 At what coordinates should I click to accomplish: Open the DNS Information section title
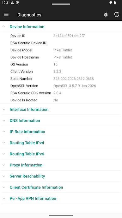tap(25, 120)
